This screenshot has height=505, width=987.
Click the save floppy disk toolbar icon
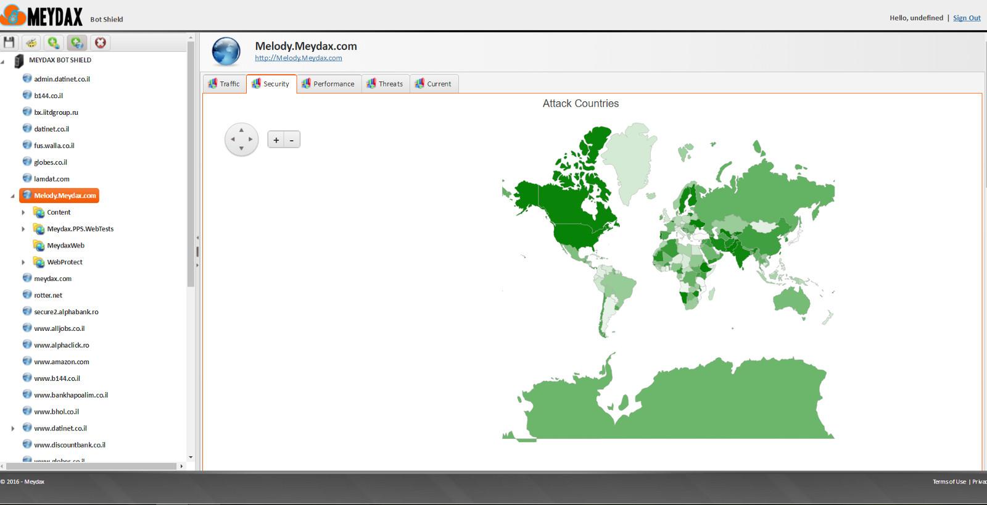[9, 43]
